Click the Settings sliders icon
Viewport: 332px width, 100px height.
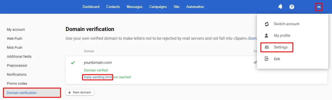(267, 47)
